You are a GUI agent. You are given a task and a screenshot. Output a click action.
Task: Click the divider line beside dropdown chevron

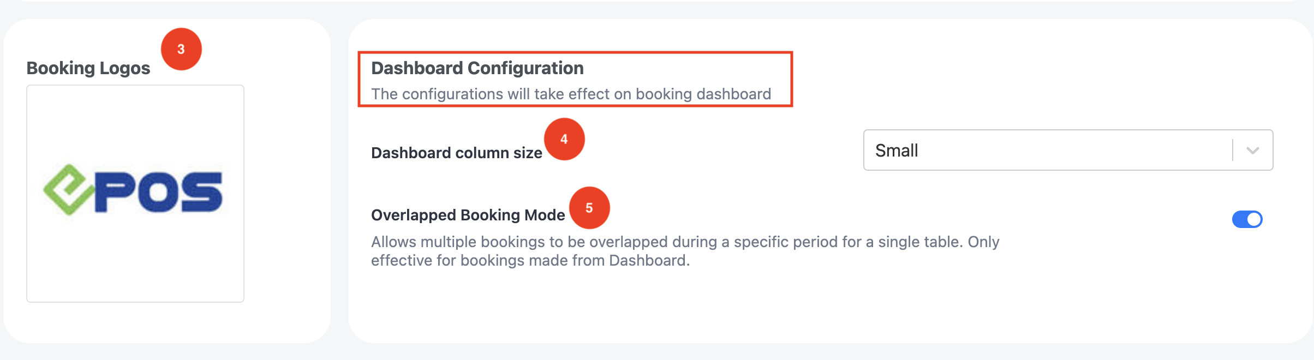[x=1233, y=150]
